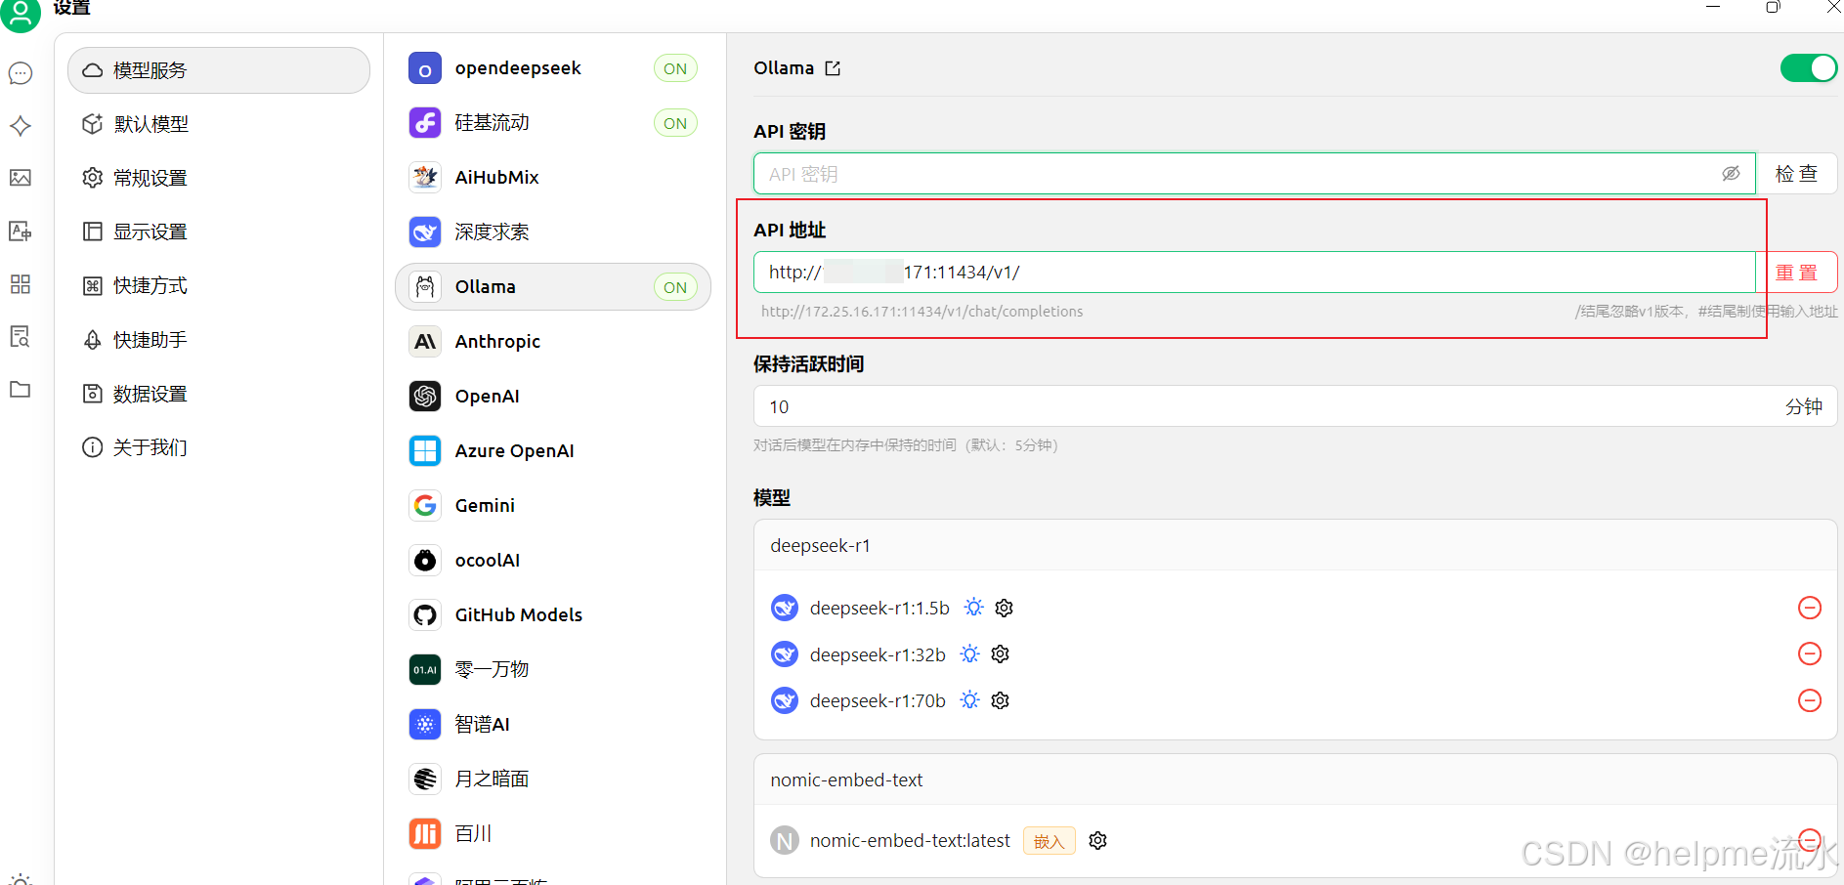Select the Anthropic provider

(553, 342)
